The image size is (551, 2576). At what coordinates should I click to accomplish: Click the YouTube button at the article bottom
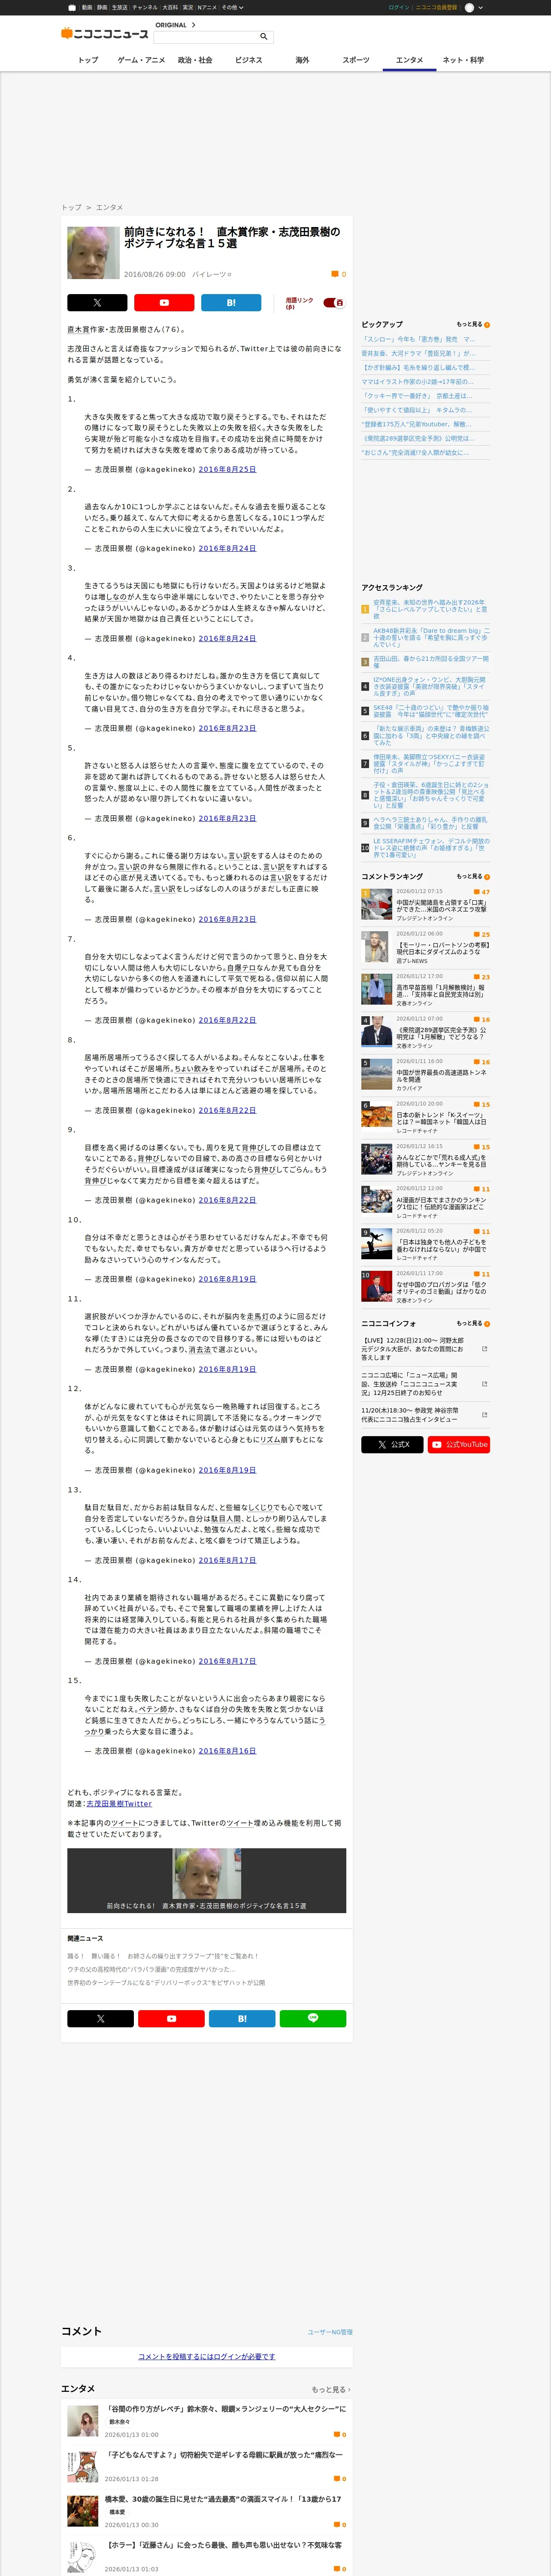click(171, 2018)
